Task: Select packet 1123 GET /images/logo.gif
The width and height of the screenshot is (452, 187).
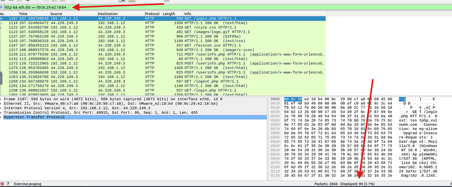Action: [x=163, y=32]
